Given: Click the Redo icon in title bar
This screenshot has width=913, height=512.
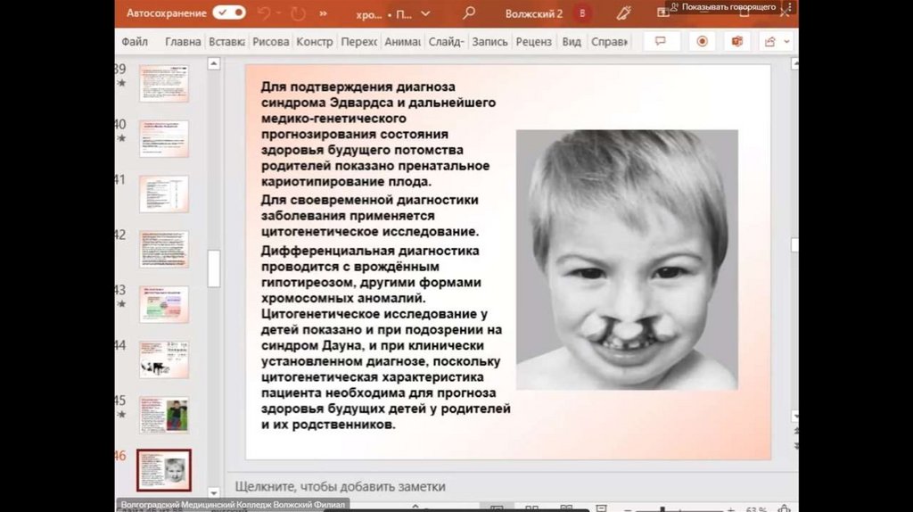Looking at the screenshot, I should 297,13.
